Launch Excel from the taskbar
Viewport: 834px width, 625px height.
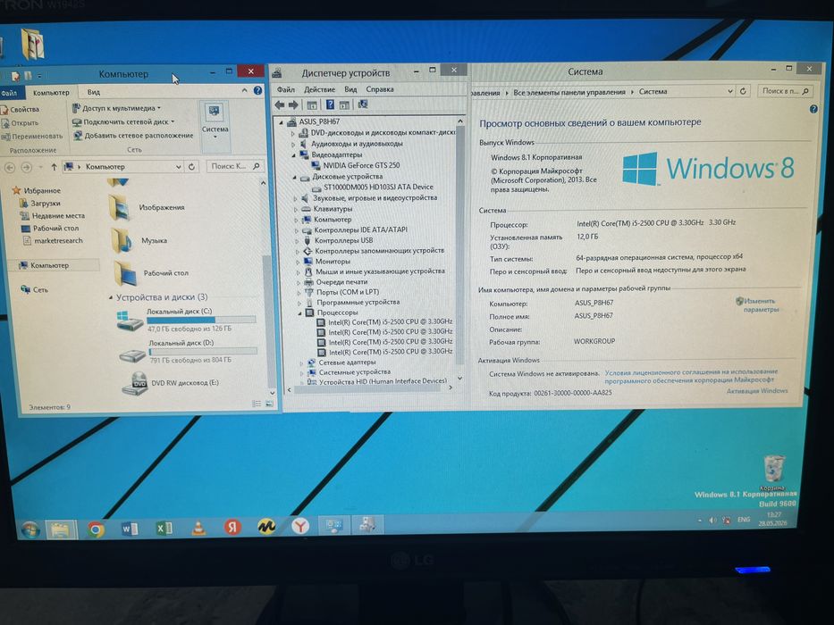coord(164,529)
